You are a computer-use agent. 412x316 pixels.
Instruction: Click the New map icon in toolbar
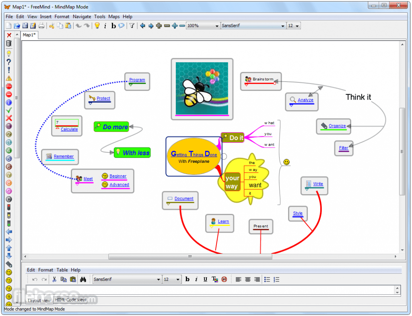(x=9, y=26)
